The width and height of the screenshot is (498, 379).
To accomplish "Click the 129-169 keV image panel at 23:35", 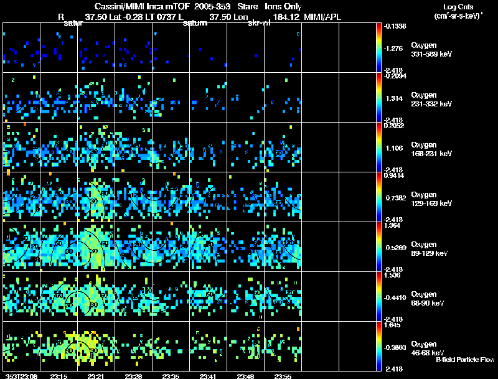I will tap(171, 197).
